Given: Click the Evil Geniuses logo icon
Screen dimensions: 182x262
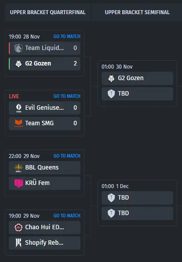Looking at the screenshot, I should point(19,108).
